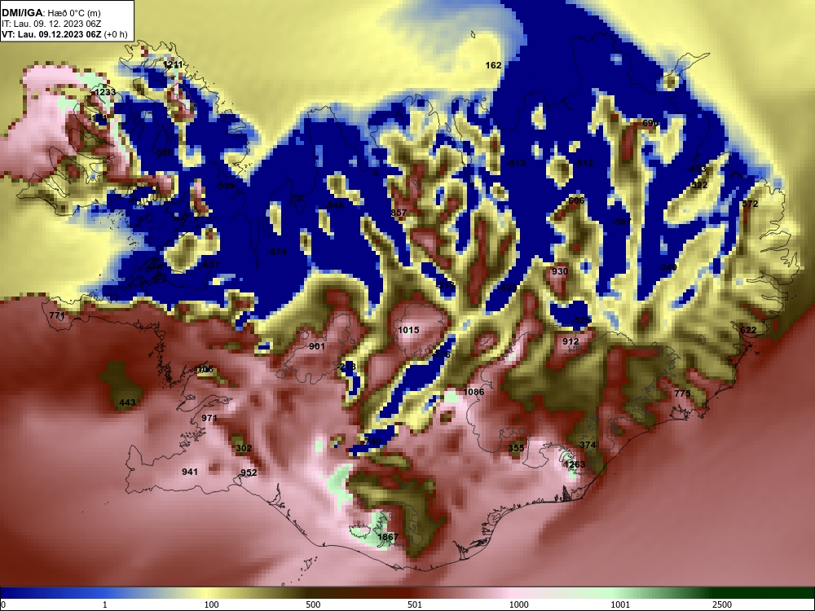815x611 pixels.
Task: Click the -637 value on the map
Action: point(210,265)
